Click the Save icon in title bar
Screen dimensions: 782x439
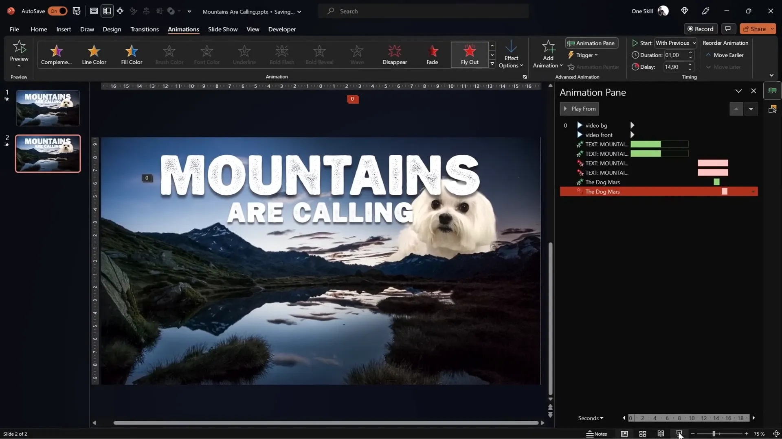(x=77, y=11)
